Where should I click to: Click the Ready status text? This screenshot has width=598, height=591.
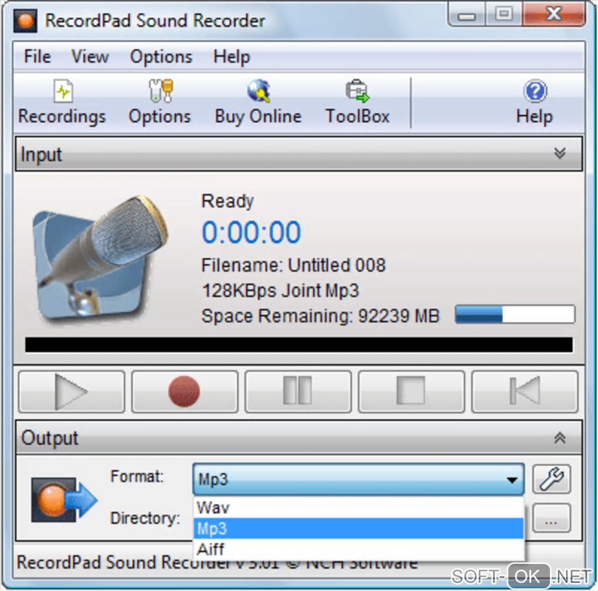point(227,201)
